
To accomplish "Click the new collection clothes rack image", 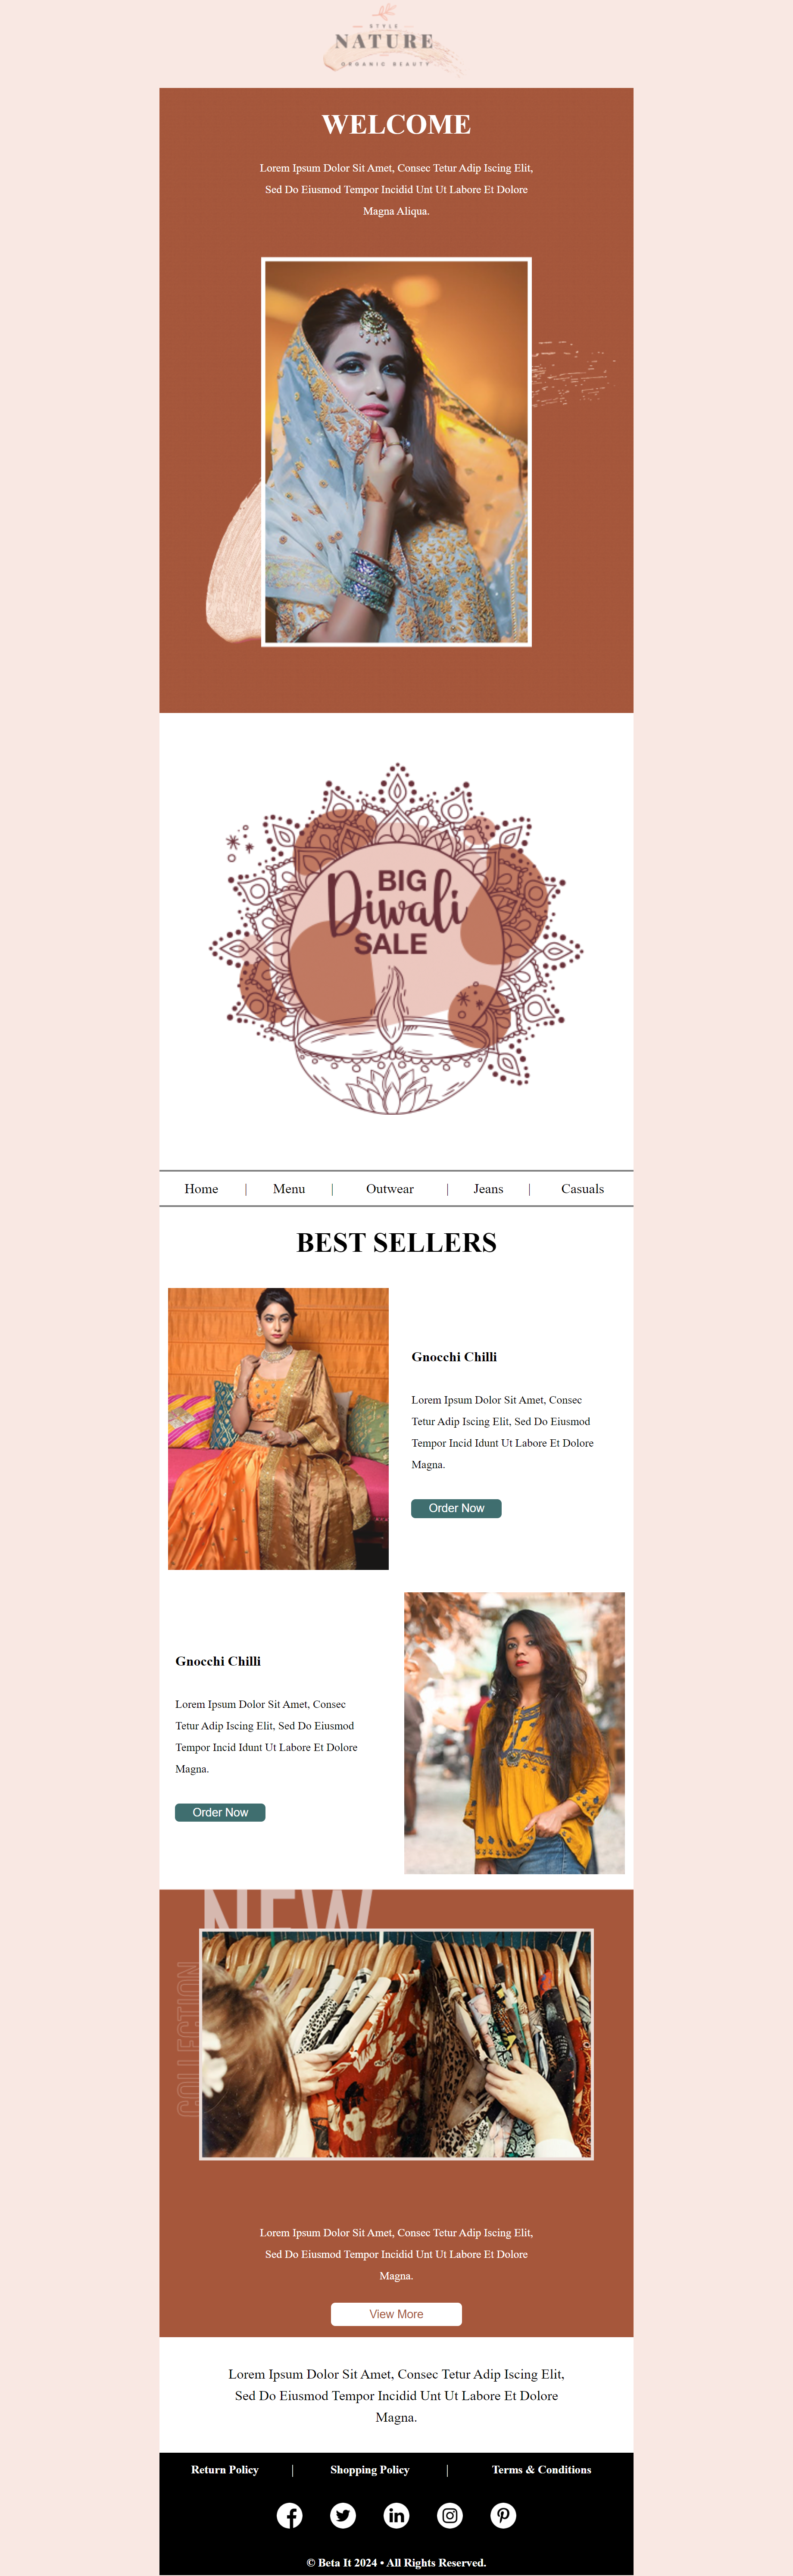I will 396,2044.
